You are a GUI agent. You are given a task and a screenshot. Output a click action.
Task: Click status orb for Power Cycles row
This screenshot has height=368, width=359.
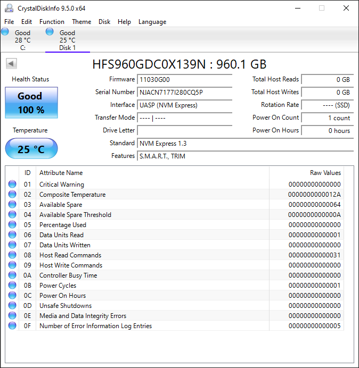(12, 285)
